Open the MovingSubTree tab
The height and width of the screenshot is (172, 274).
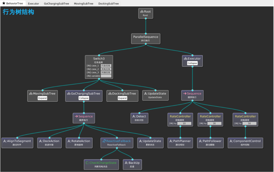[83, 4]
